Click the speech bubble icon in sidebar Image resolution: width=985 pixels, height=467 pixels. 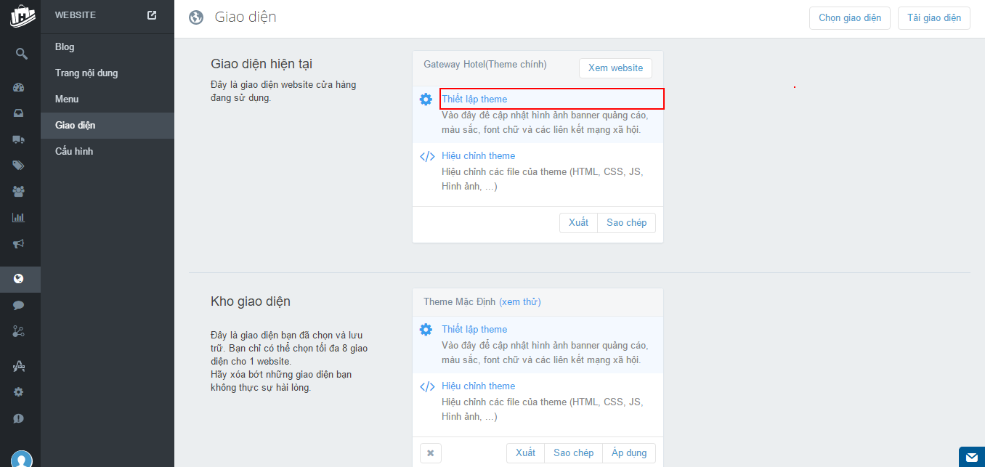[19, 305]
